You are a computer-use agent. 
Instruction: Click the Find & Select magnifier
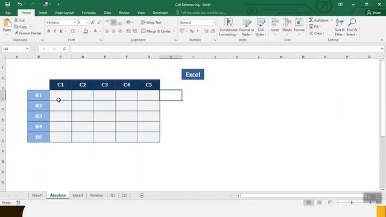[x=352, y=23]
